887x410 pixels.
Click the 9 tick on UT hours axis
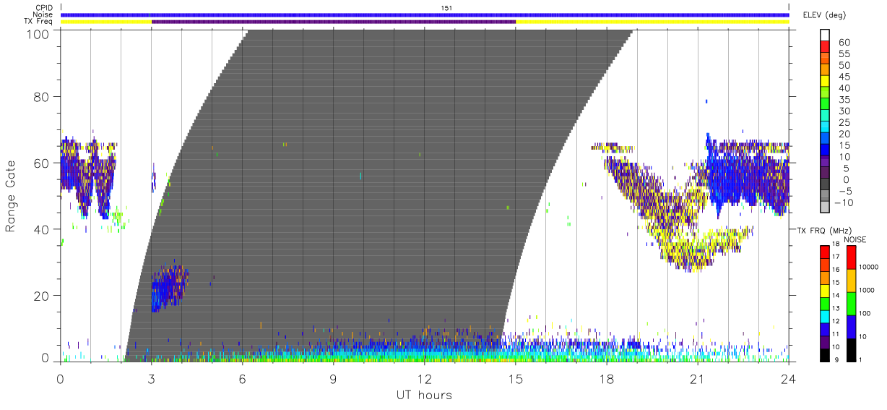[x=333, y=378]
